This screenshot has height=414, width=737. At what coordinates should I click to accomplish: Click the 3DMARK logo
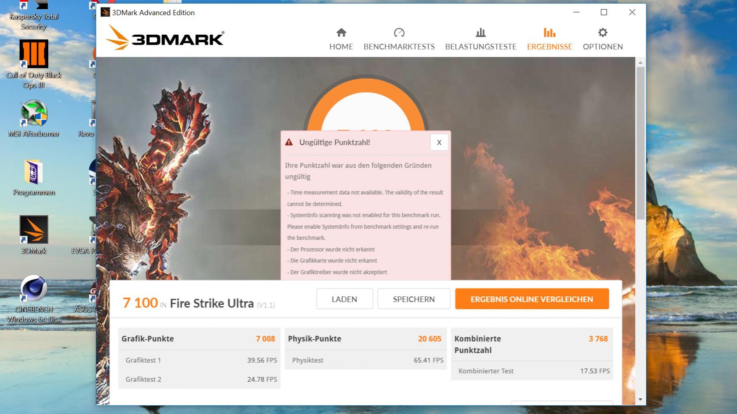coord(165,37)
